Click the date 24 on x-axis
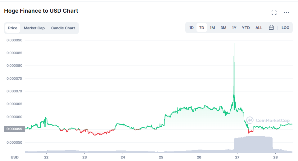Image resolution: width=298 pixels, height=161 pixels. [123, 157]
